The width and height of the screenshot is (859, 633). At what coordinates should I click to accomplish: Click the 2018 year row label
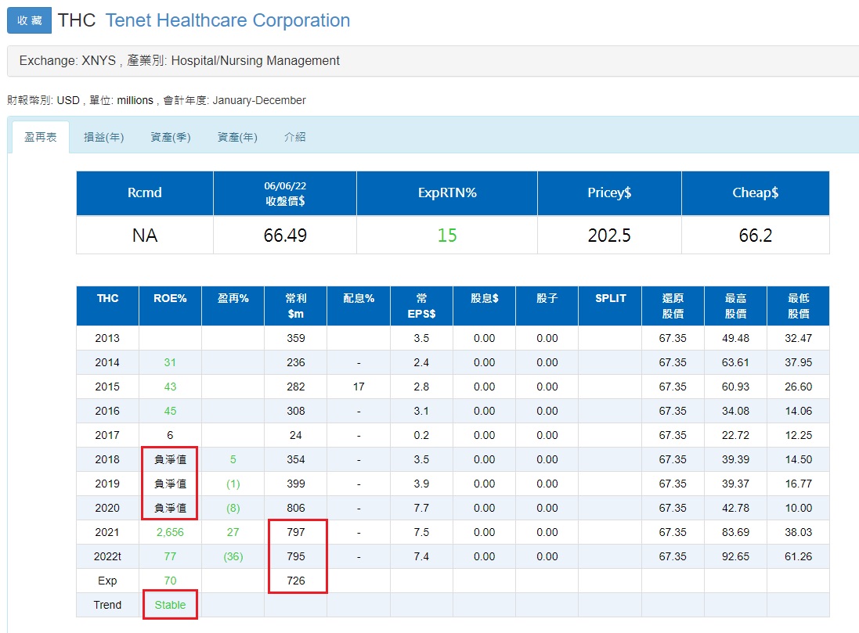(x=107, y=459)
